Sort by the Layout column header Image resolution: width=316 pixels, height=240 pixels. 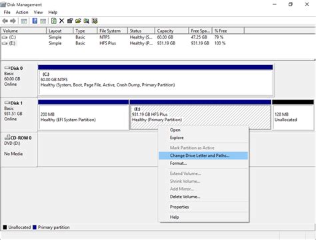[60, 31]
